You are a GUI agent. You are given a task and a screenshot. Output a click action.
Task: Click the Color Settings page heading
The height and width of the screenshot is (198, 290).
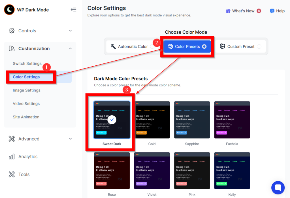[106, 8]
